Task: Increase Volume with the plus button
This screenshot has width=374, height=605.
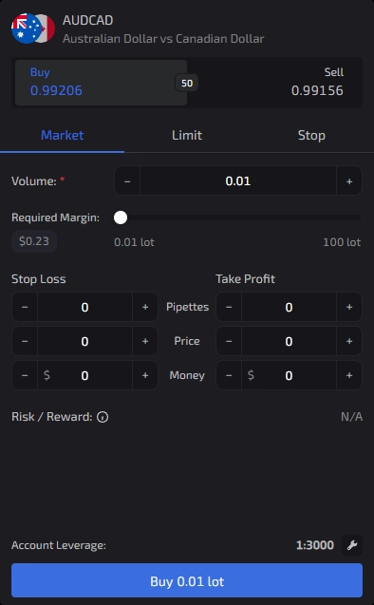Action: 349,181
